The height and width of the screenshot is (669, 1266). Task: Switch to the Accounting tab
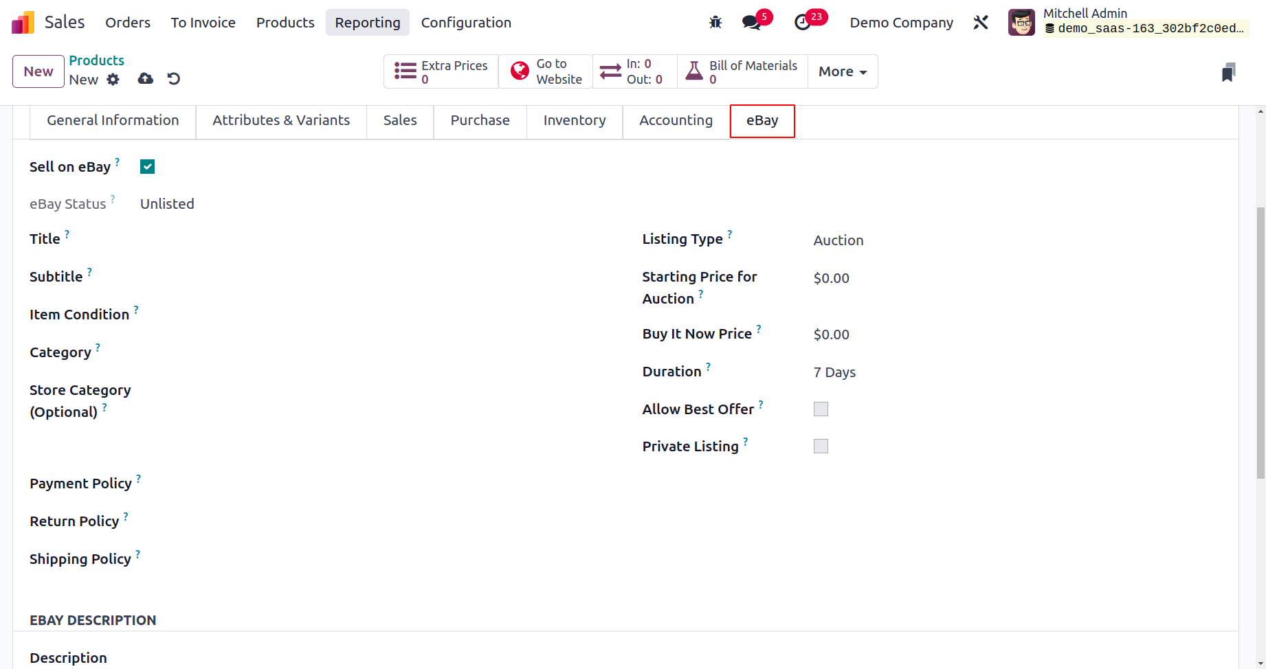coord(676,121)
